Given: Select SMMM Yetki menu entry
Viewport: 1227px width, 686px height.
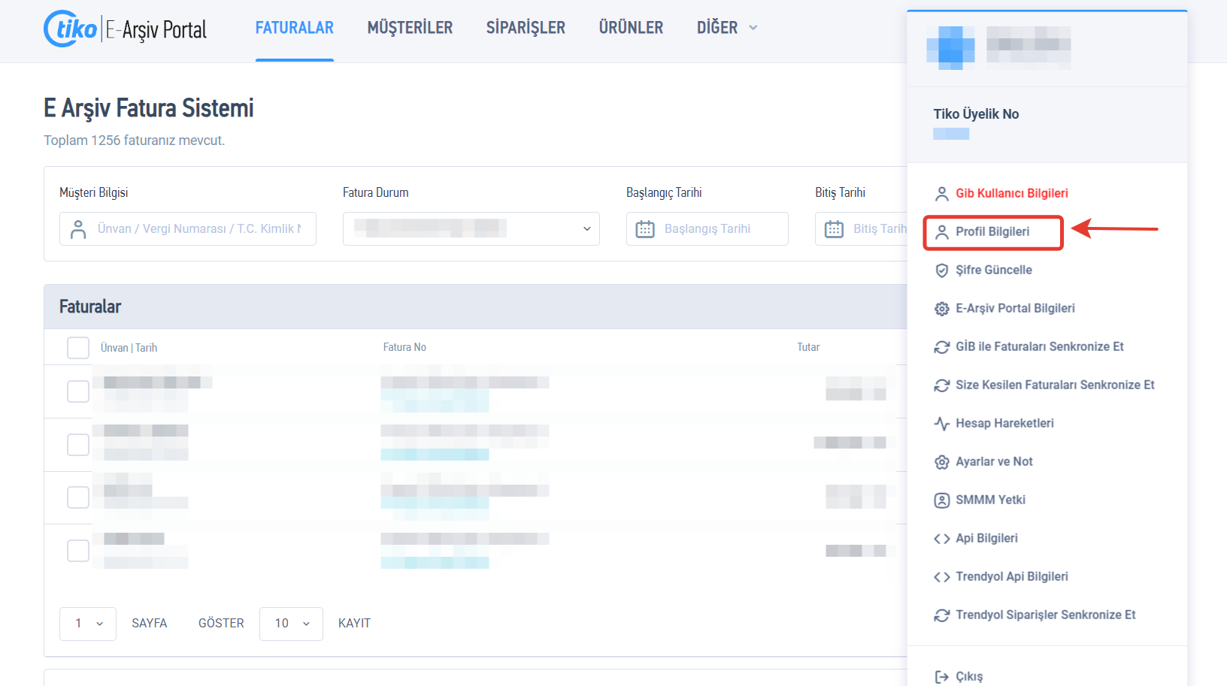Looking at the screenshot, I should [990, 500].
